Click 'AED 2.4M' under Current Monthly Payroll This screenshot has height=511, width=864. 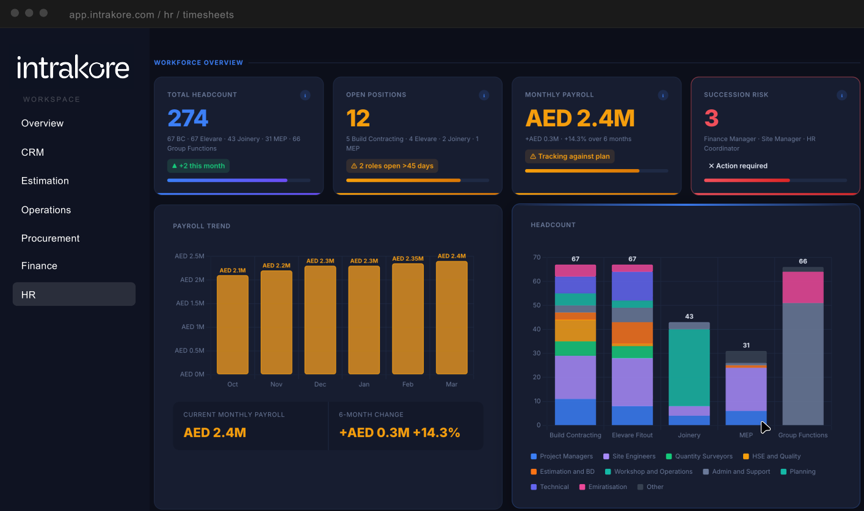click(x=215, y=433)
